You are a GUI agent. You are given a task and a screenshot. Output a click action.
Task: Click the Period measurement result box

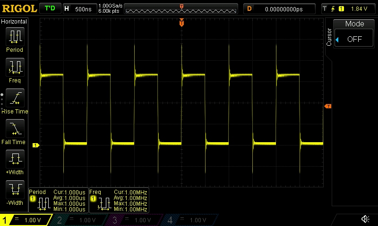(58, 201)
